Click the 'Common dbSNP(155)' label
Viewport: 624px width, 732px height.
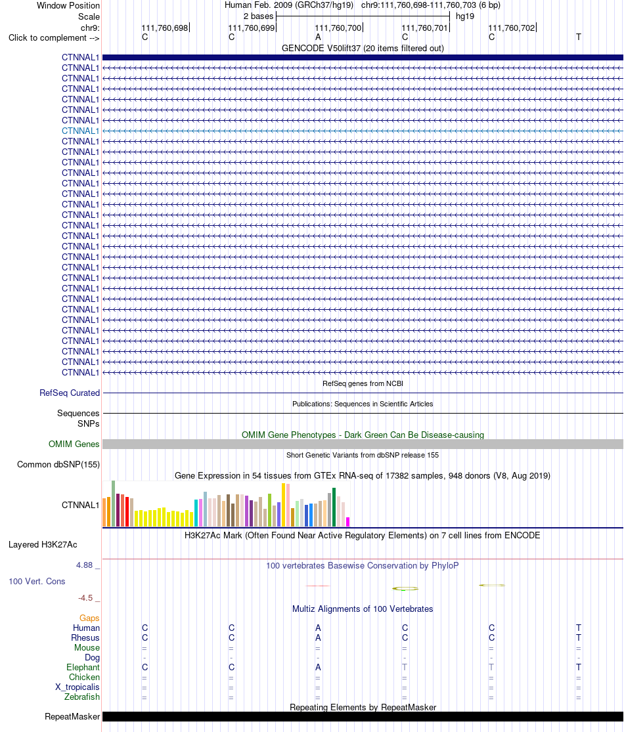click(x=58, y=465)
